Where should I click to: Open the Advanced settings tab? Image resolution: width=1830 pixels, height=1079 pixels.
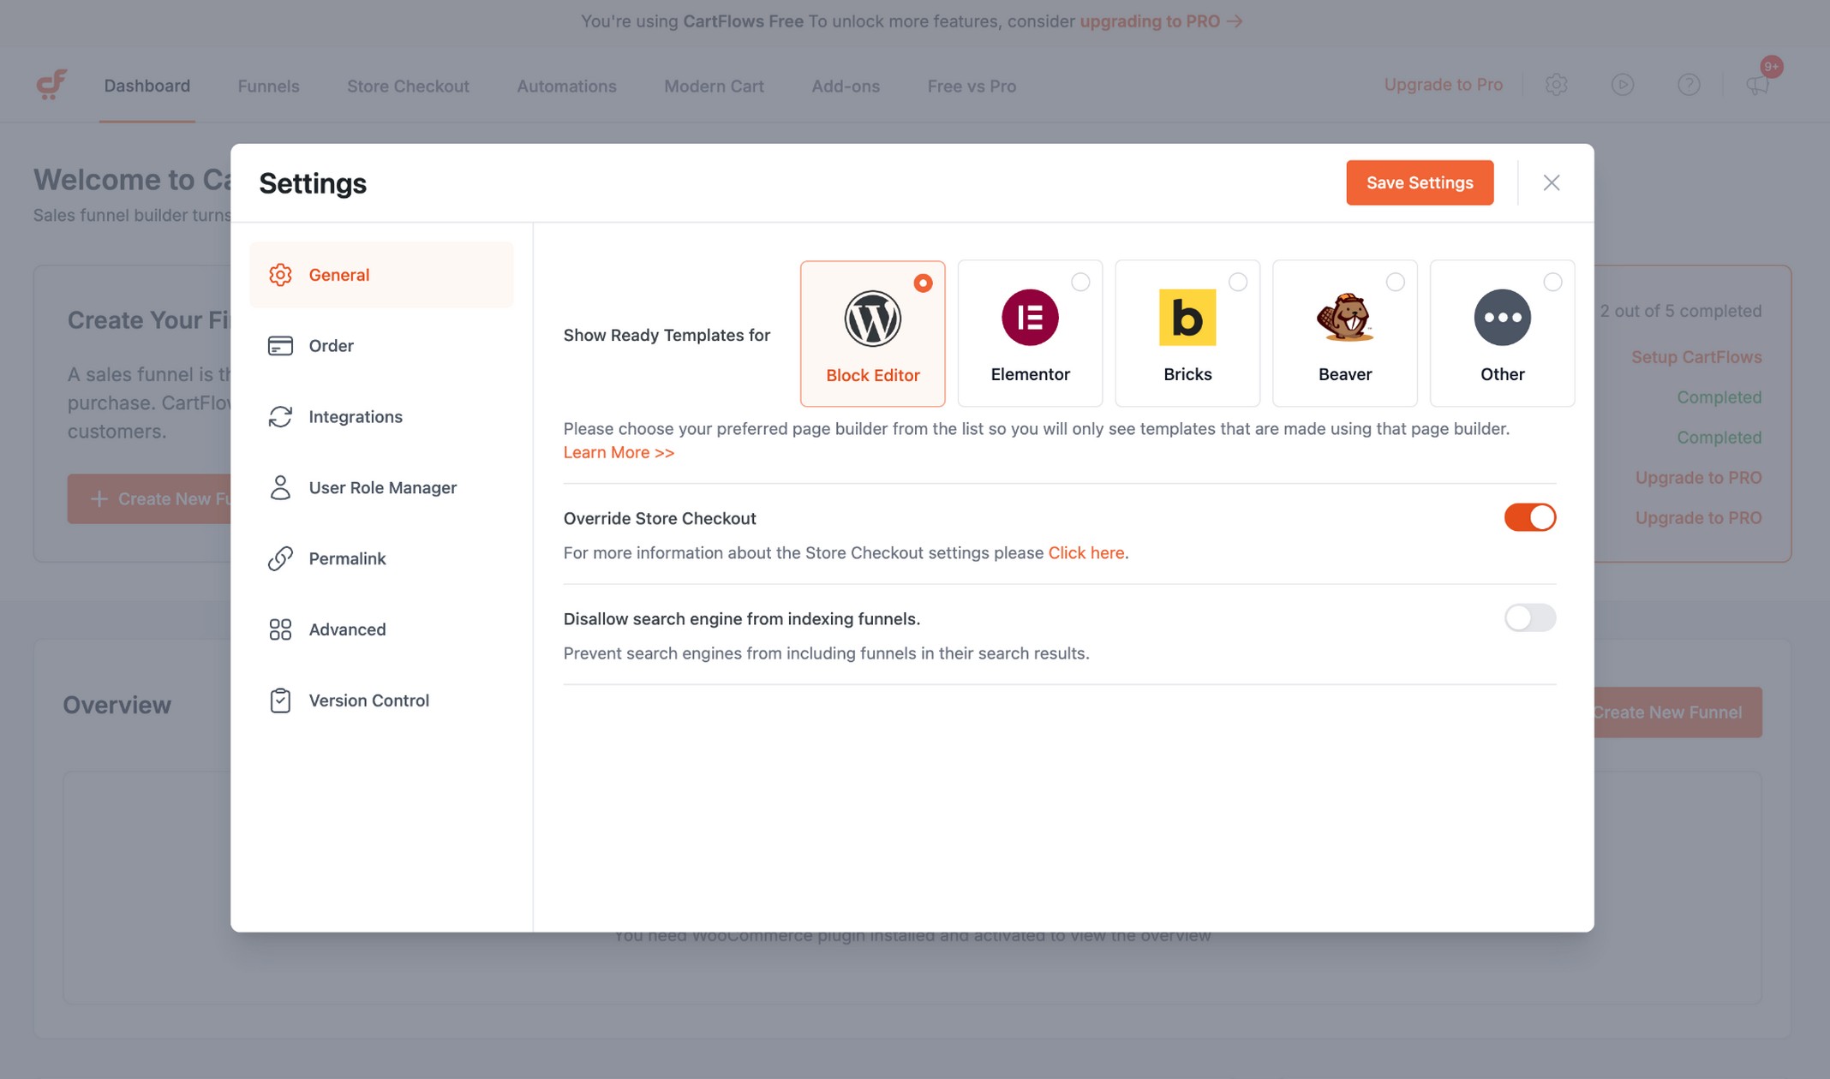pyautogui.click(x=381, y=630)
